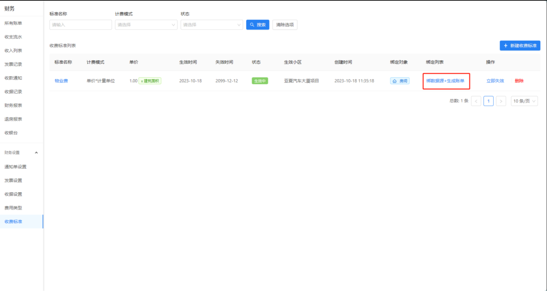Open 所有账单 in the sidebar
Viewport: 547px width, 291px height.
click(13, 23)
